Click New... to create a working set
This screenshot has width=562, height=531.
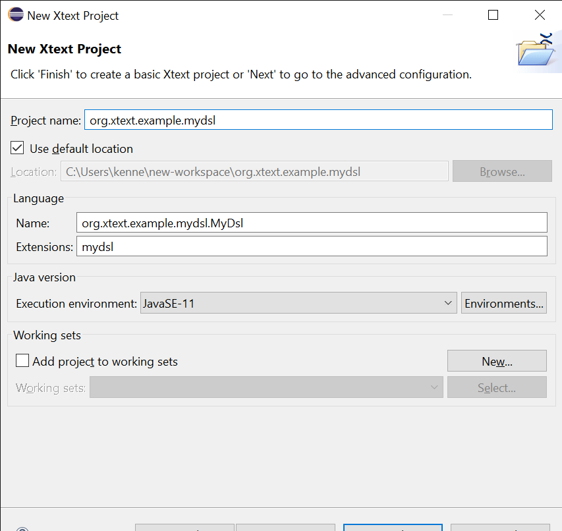497,361
